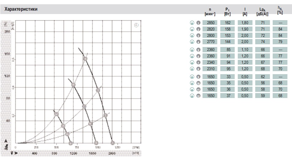Click the 158 watt power cell
This screenshot has height=163, width=292.
coord(227,29)
